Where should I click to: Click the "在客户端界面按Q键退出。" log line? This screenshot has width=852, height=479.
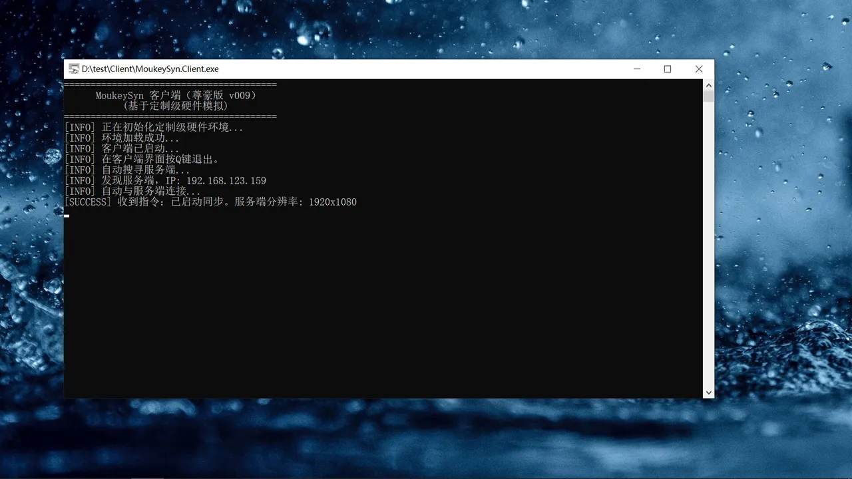(x=142, y=160)
